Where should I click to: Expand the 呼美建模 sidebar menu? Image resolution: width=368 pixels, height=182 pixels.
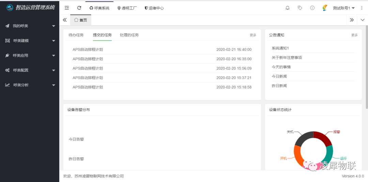(x=30, y=41)
